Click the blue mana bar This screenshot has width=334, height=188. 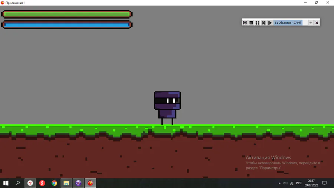point(67,25)
